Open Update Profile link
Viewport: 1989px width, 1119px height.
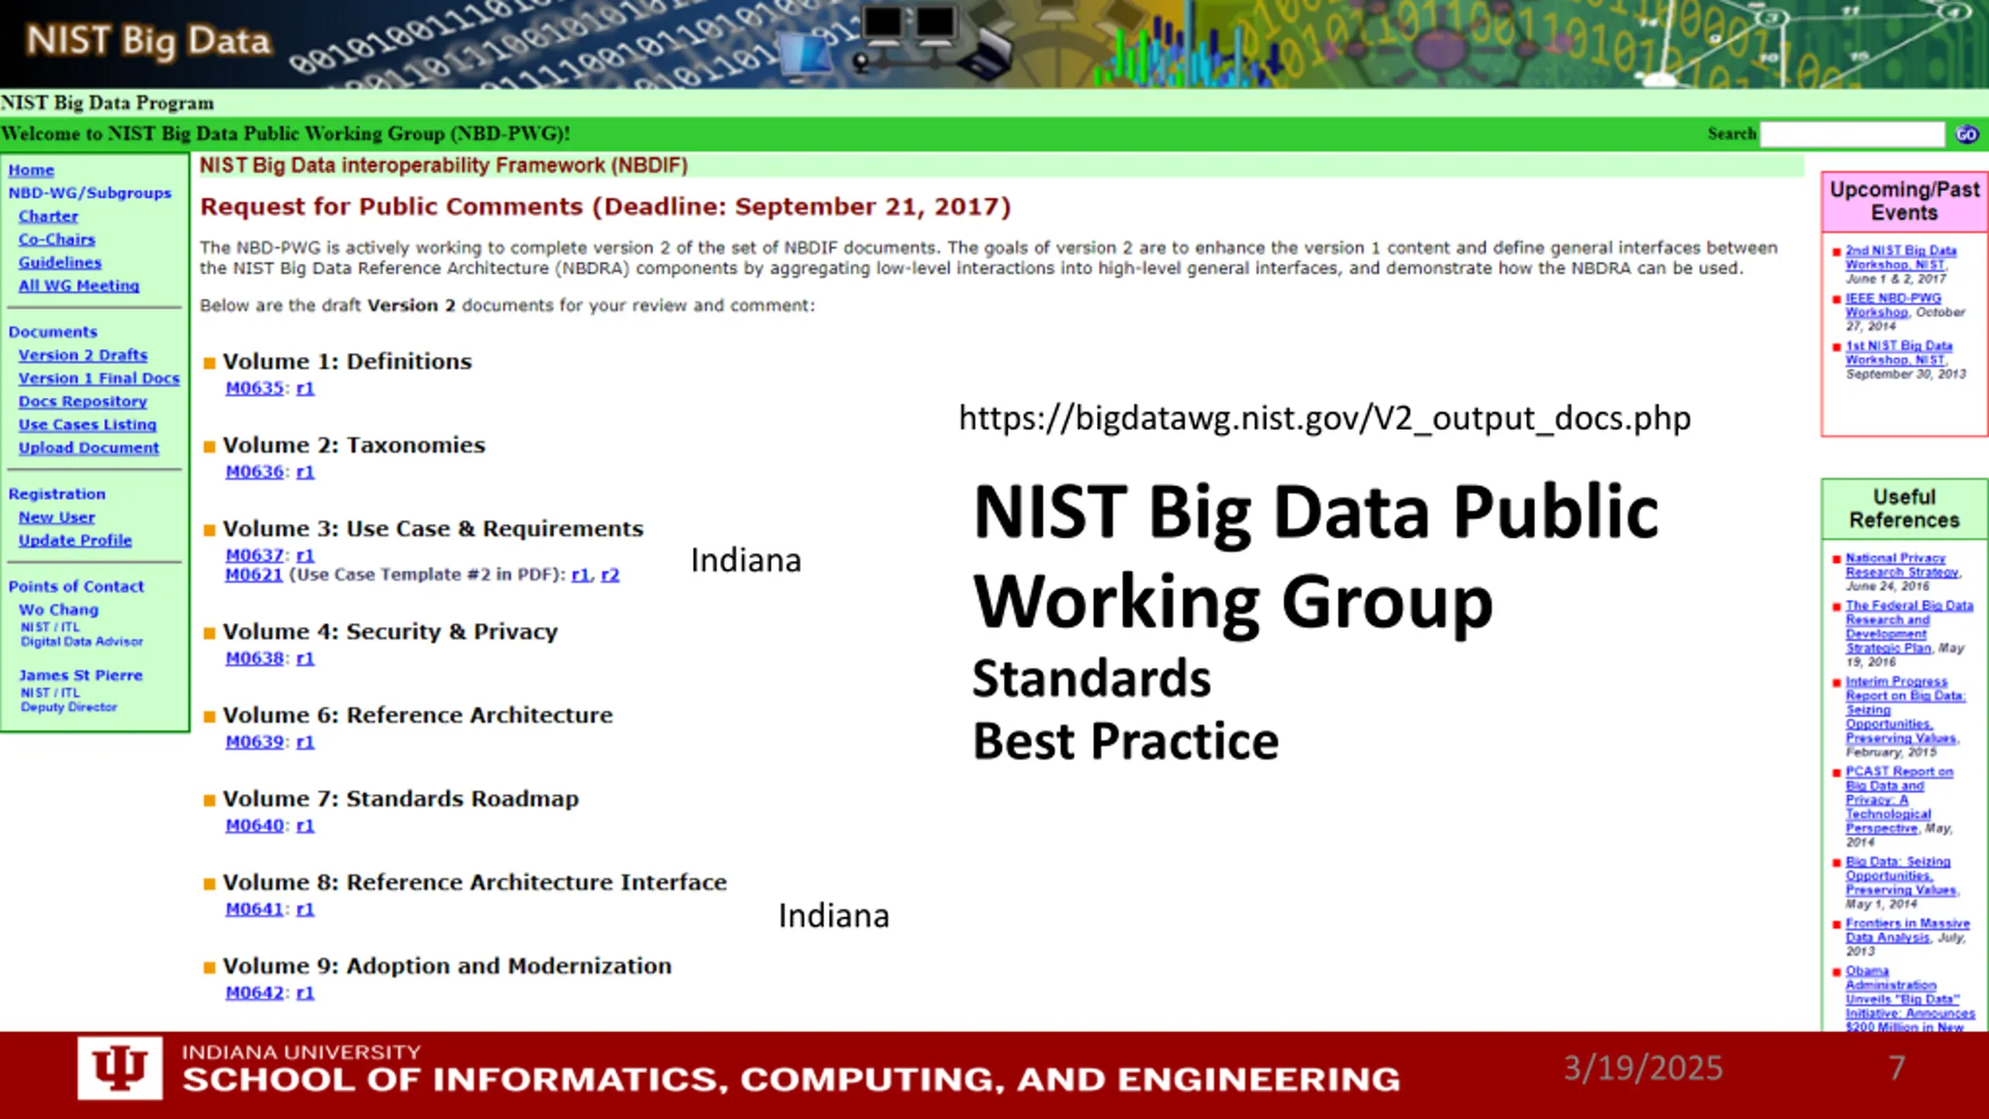coord(75,540)
